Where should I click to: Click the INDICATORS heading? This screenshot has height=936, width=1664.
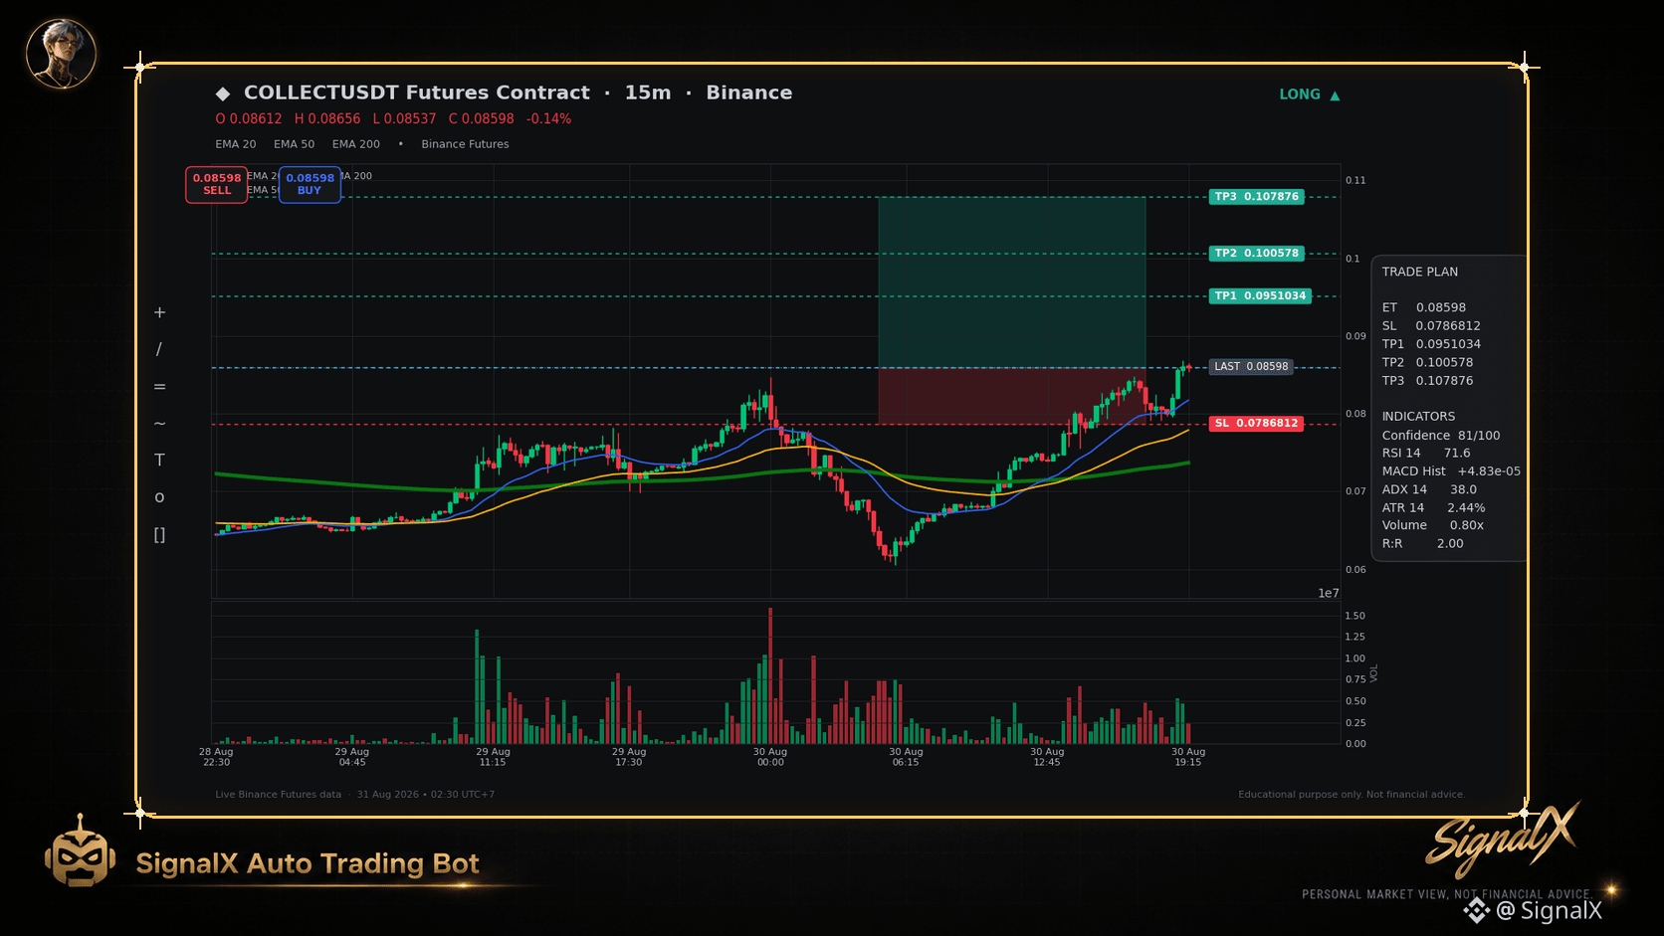click(1418, 417)
